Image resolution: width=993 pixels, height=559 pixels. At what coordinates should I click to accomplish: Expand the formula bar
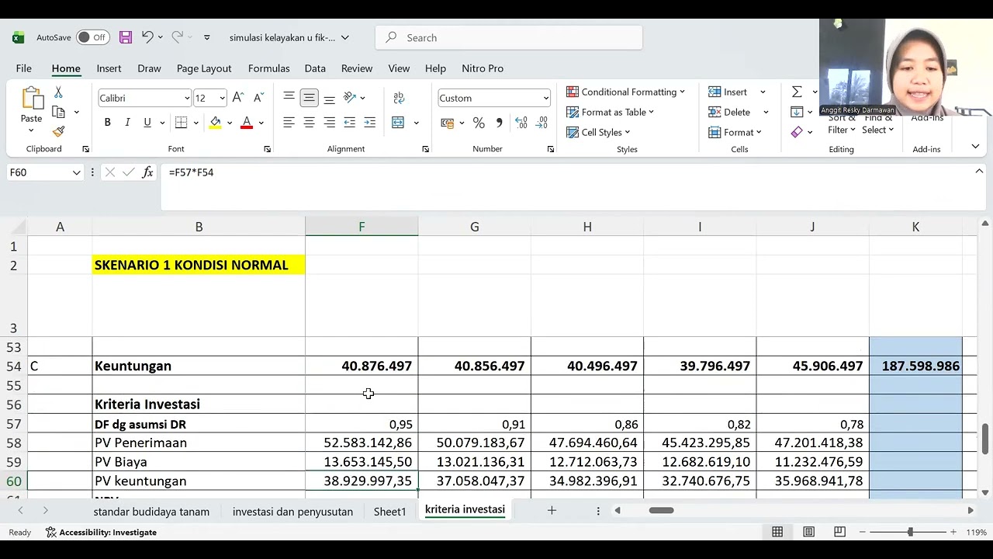pyautogui.click(x=979, y=171)
